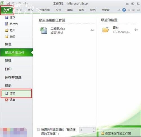The width and height of the screenshot is (141, 137).
Task: Click the Save icon in Quick Access Toolbar
Action: (8, 3)
